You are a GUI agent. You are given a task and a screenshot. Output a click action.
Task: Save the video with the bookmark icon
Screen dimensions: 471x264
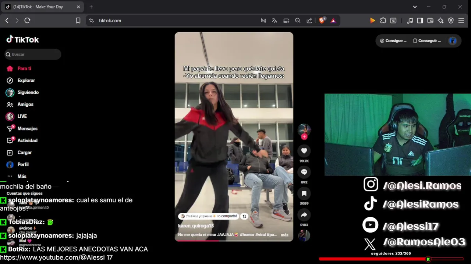304,193
